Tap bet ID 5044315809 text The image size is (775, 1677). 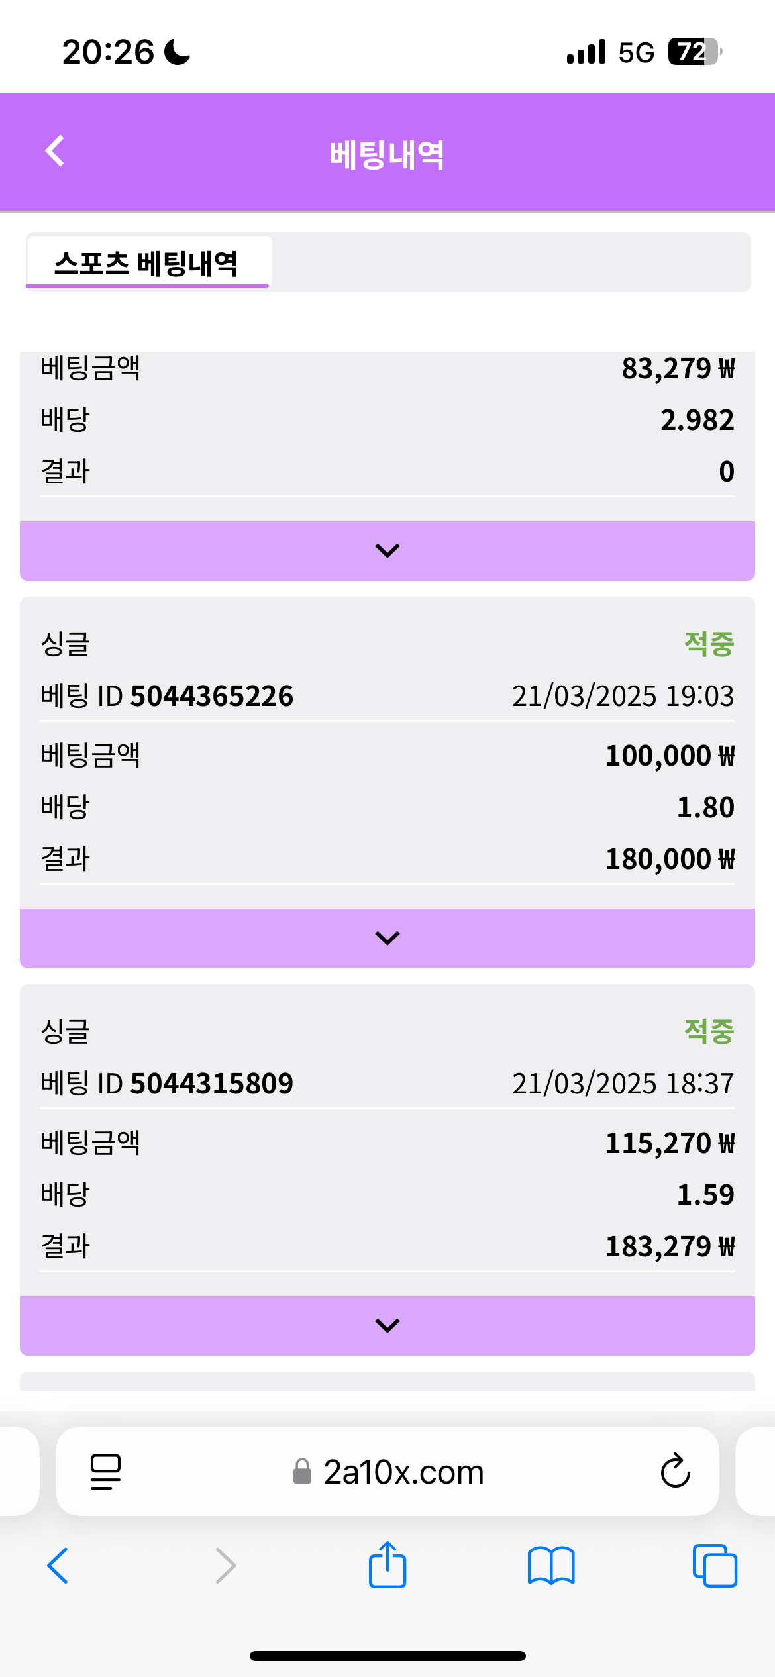211,1084
